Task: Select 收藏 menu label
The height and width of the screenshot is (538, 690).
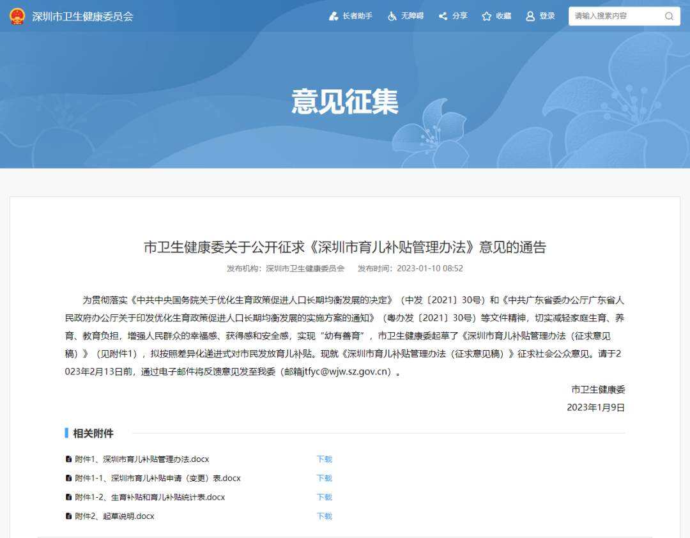Action: [503, 16]
